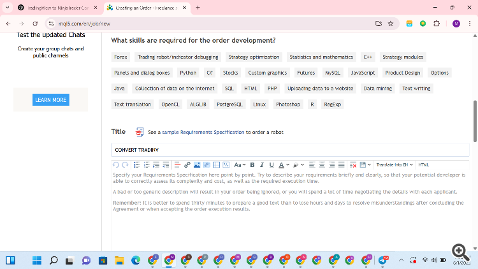
Task: Open the Chrome profile avatar
Action: click(x=456, y=24)
